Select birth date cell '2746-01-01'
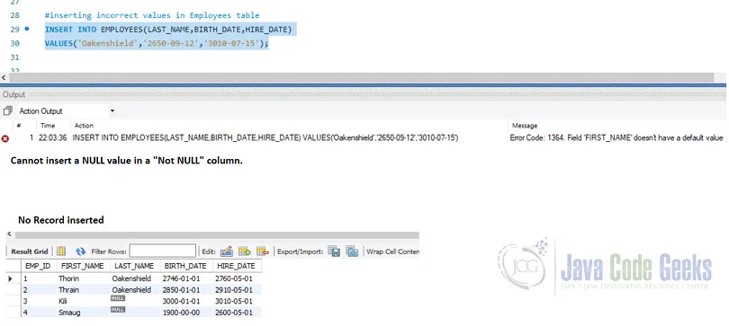The width and height of the screenshot is (729, 326). (x=186, y=278)
